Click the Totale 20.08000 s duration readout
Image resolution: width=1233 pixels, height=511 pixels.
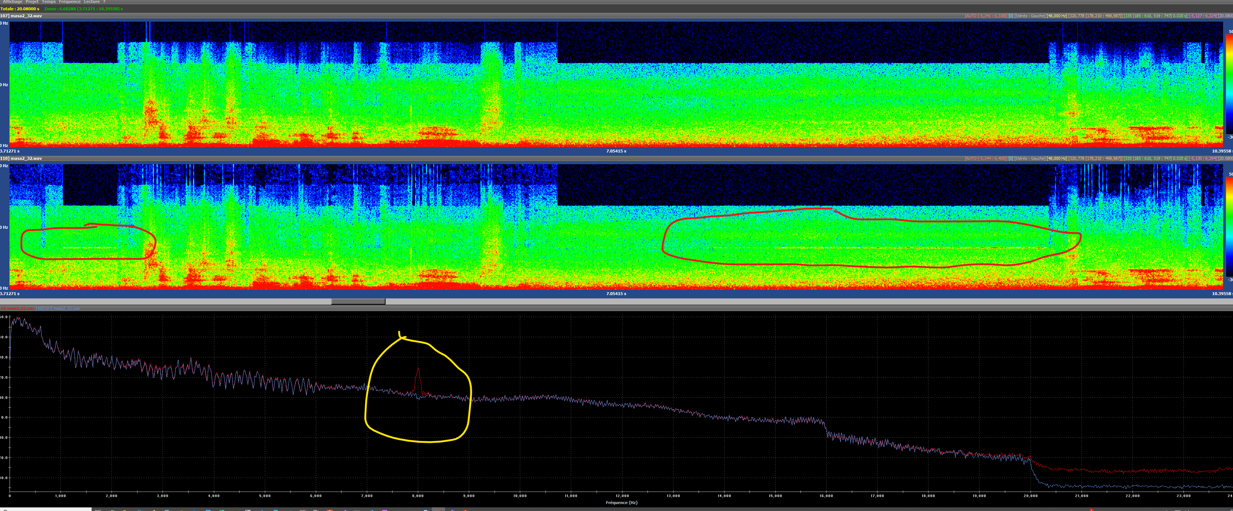(x=19, y=8)
